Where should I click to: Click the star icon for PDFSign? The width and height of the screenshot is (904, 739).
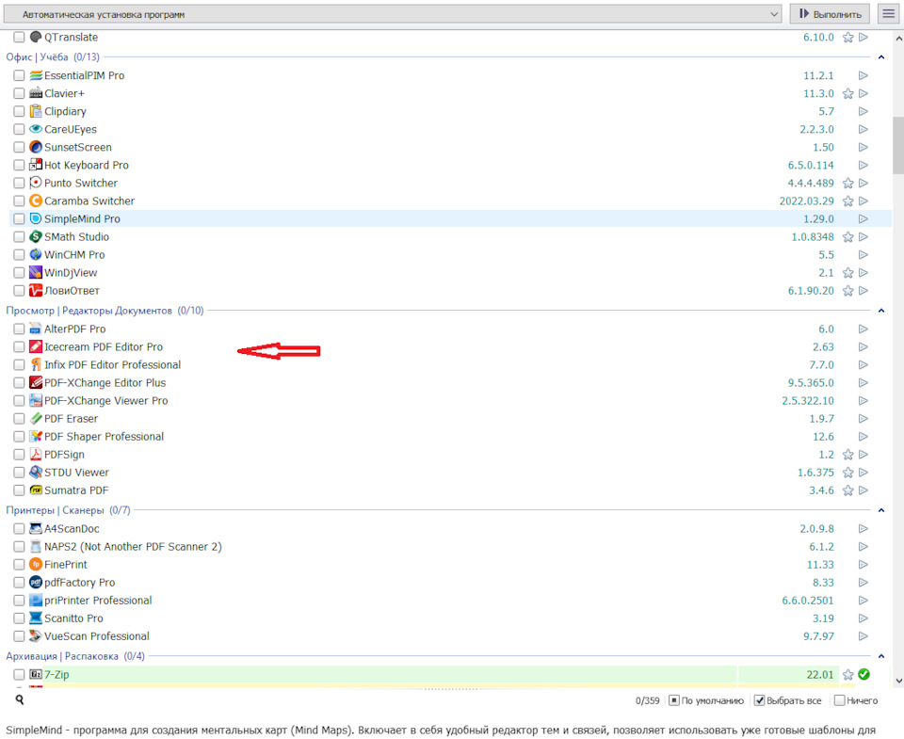(847, 455)
